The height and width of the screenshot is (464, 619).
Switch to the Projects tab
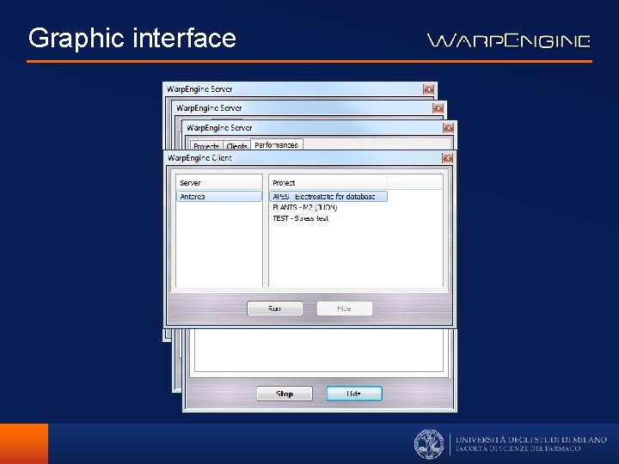coord(206,145)
